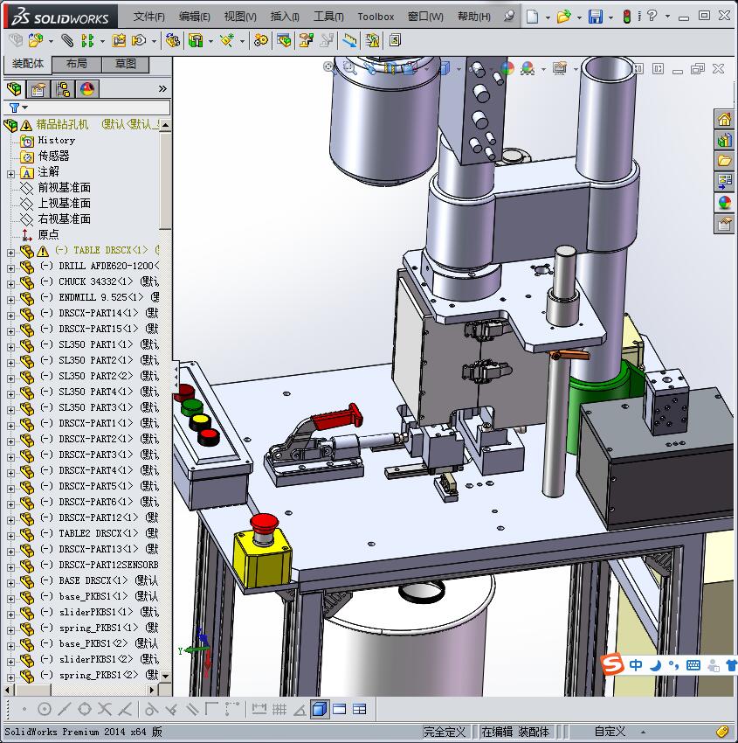
Task: Toggle the grid snap icon in bottom toolbar
Action: pos(279,709)
